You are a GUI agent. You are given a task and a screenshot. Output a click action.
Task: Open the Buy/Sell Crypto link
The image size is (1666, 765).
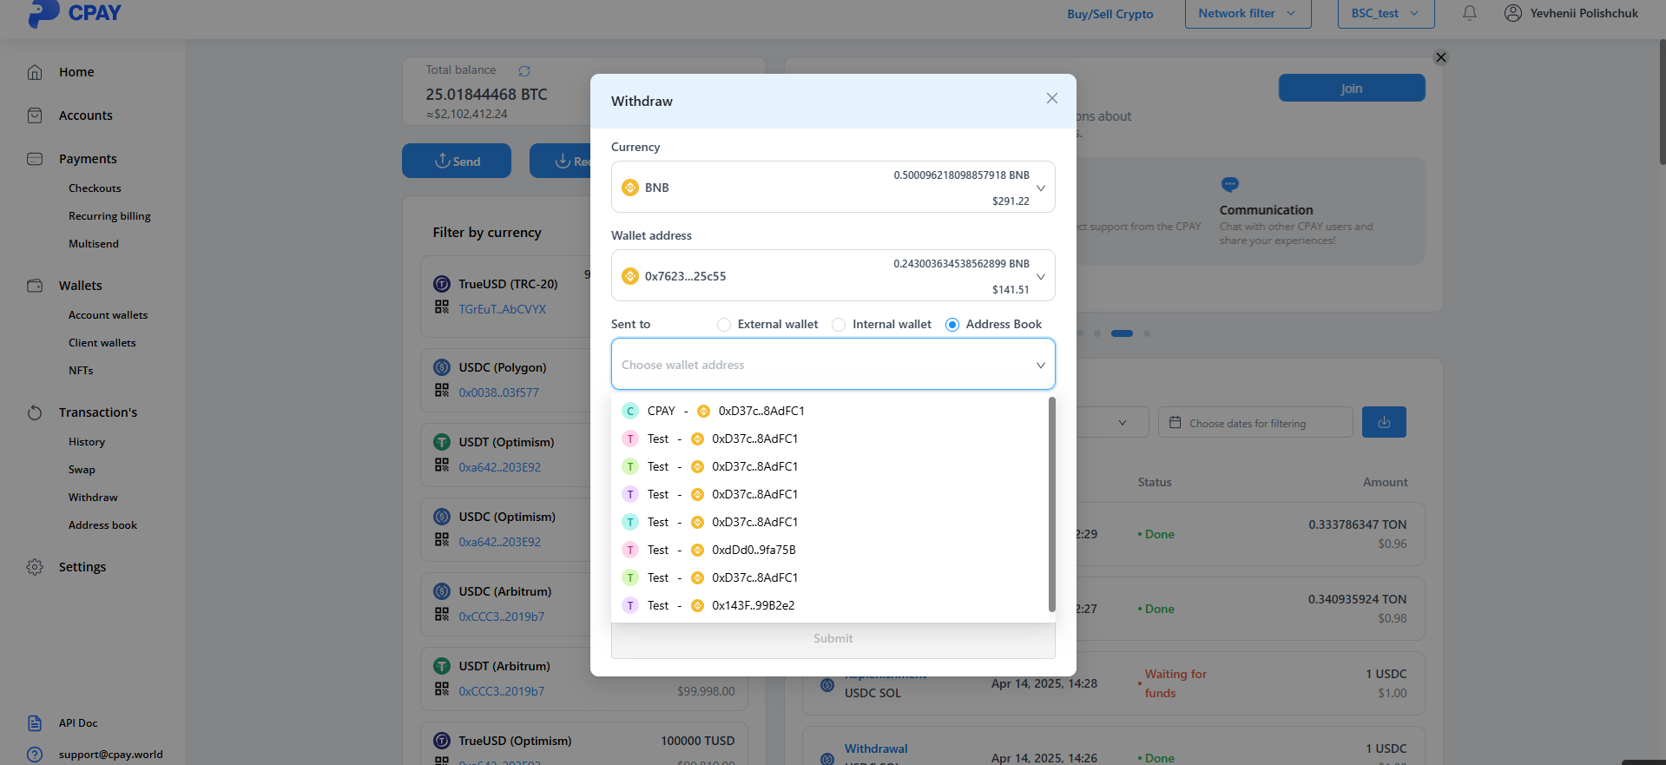coord(1110,14)
